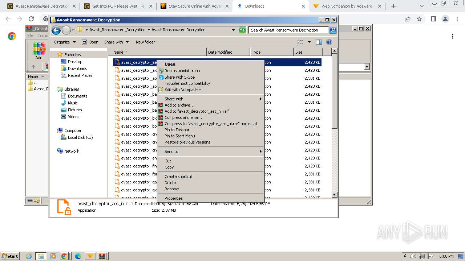Open Microsoft Edge from taskbar
Screen dimensions: 465x261
point(78,256)
